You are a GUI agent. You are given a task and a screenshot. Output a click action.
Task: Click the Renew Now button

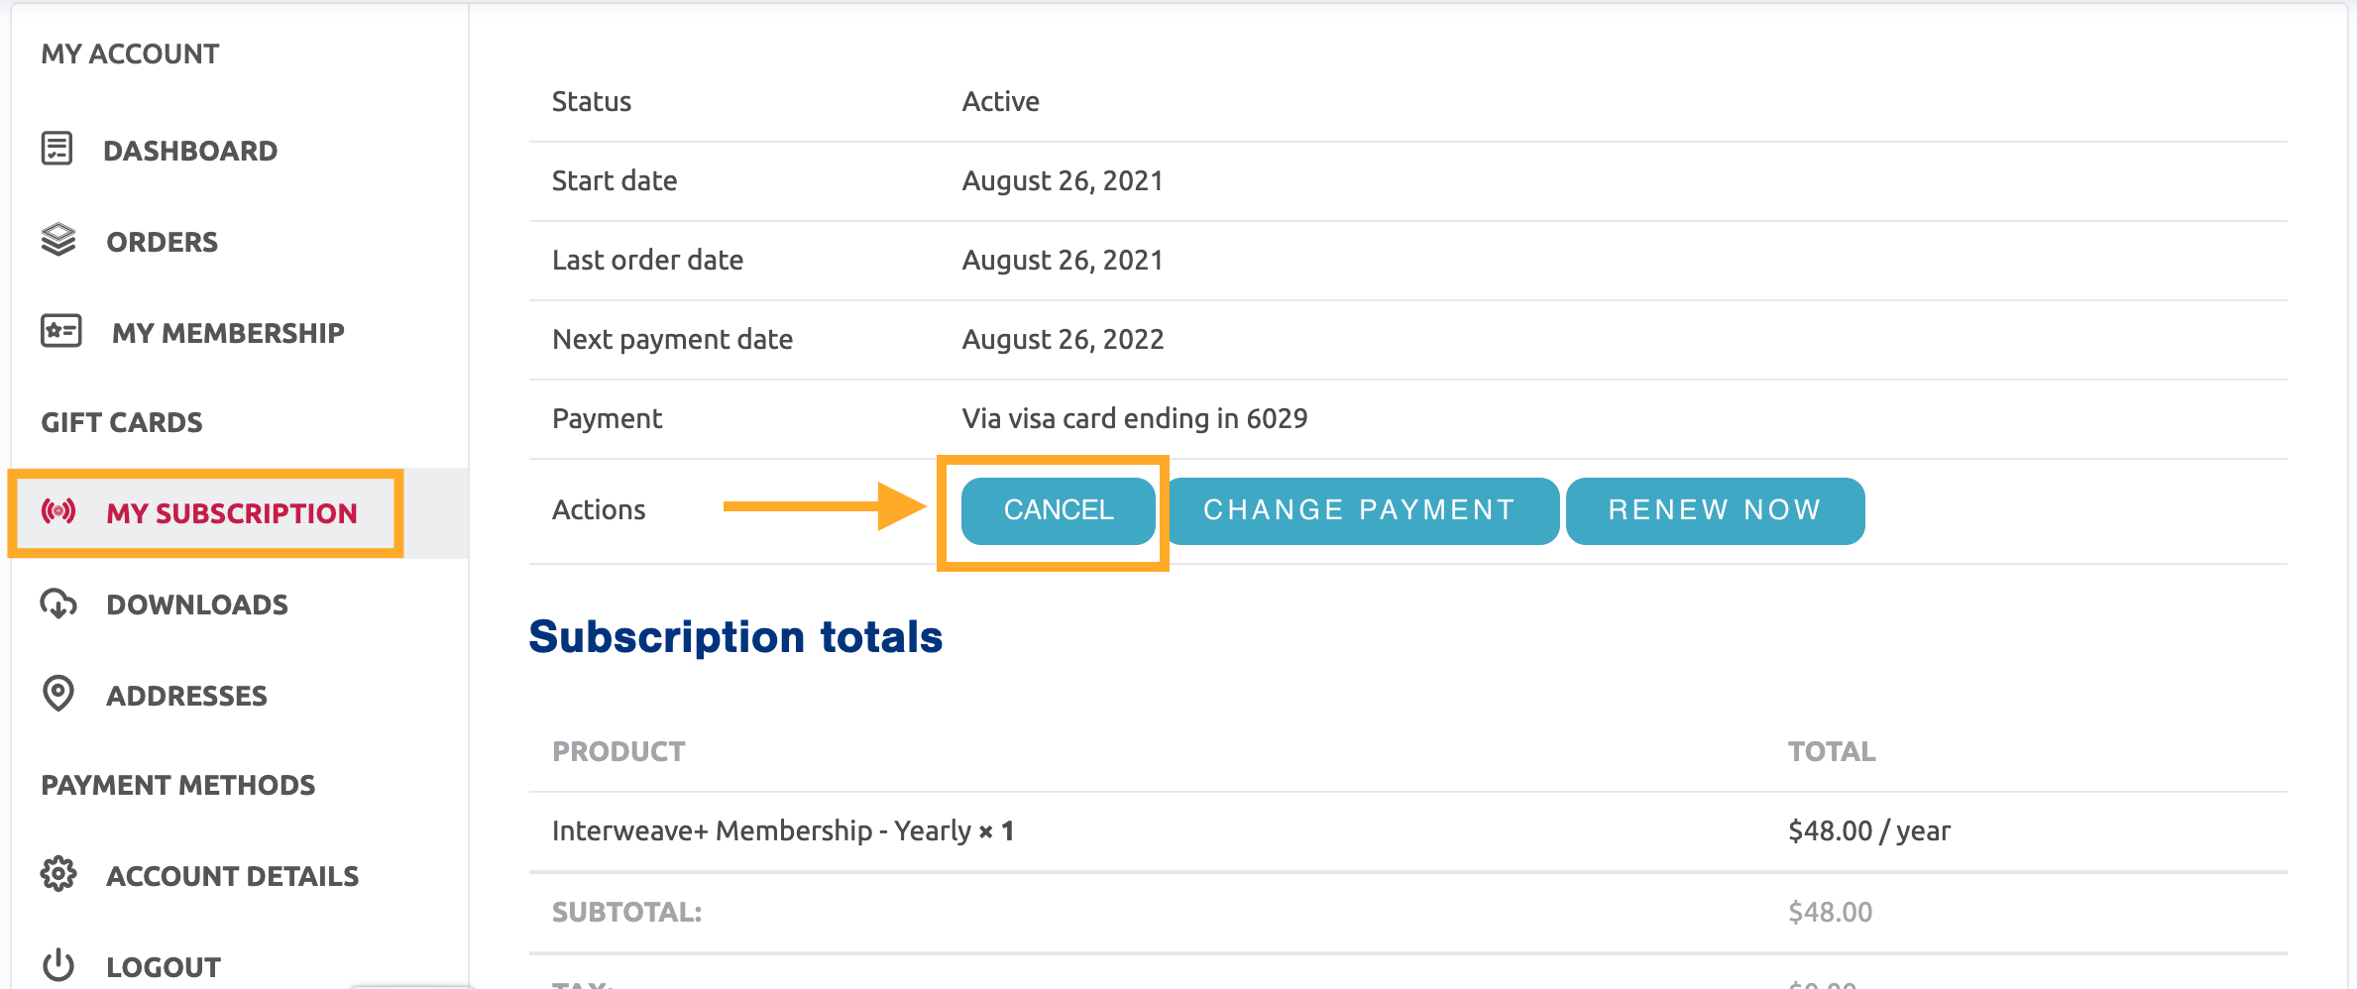coord(1715,510)
